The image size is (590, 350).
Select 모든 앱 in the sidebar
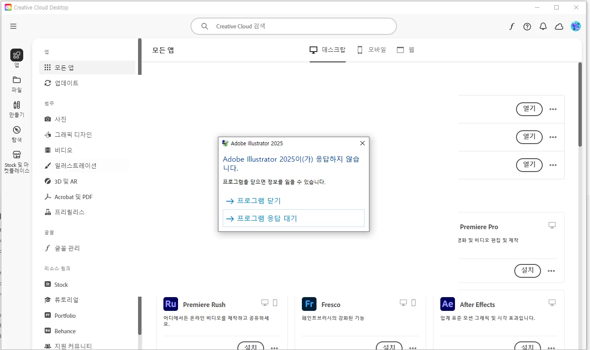pyautogui.click(x=87, y=68)
